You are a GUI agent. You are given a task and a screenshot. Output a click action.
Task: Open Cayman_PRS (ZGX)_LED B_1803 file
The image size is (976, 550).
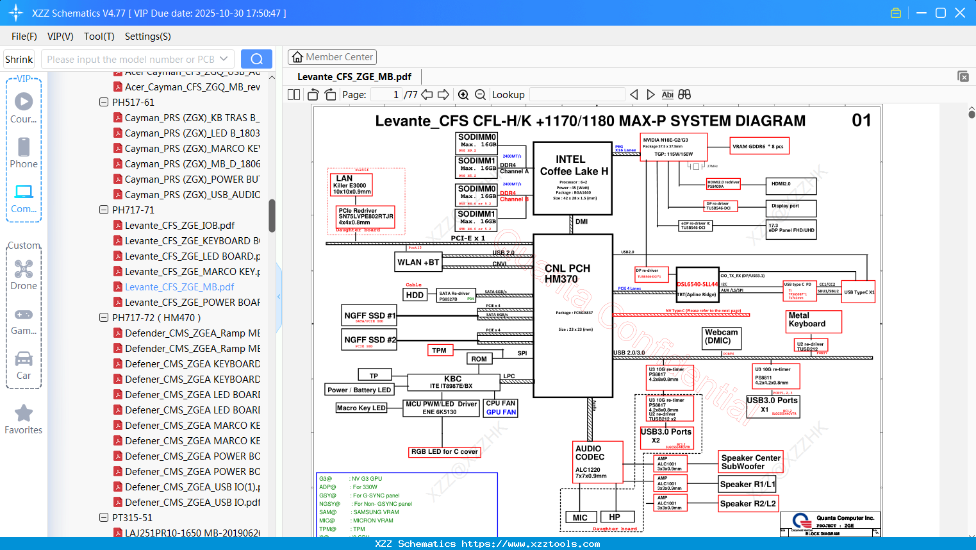pos(192,133)
